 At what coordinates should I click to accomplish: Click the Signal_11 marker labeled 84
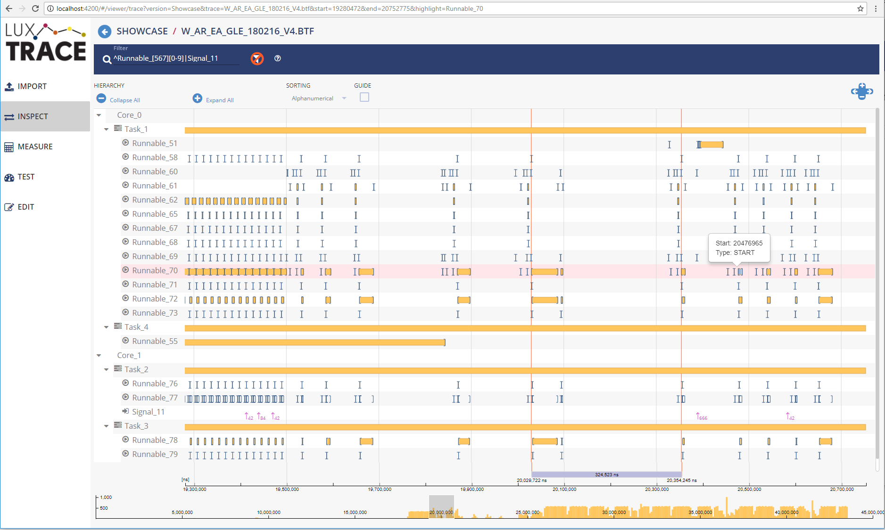click(x=261, y=416)
